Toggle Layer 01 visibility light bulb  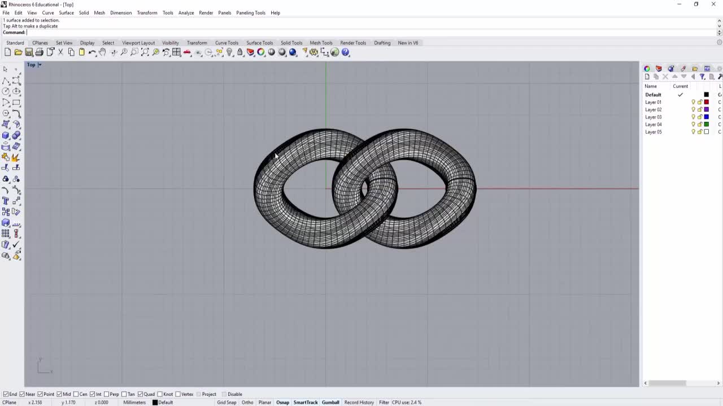click(693, 102)
